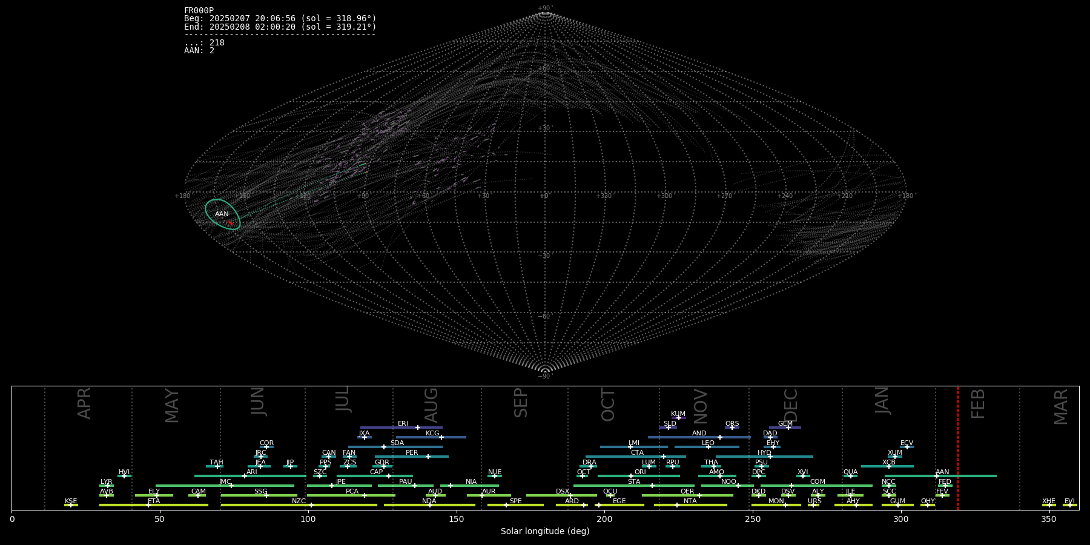The height and width of the screenshot is (545, 1090).
Task: Select the CAP shower label
Action: (376, 472)
